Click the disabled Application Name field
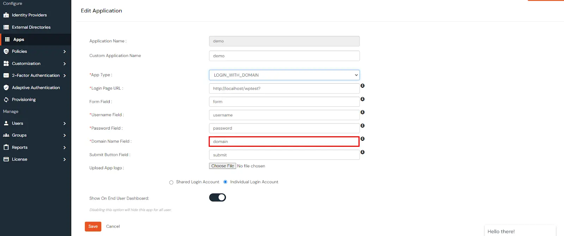 (x=284, y=41)
